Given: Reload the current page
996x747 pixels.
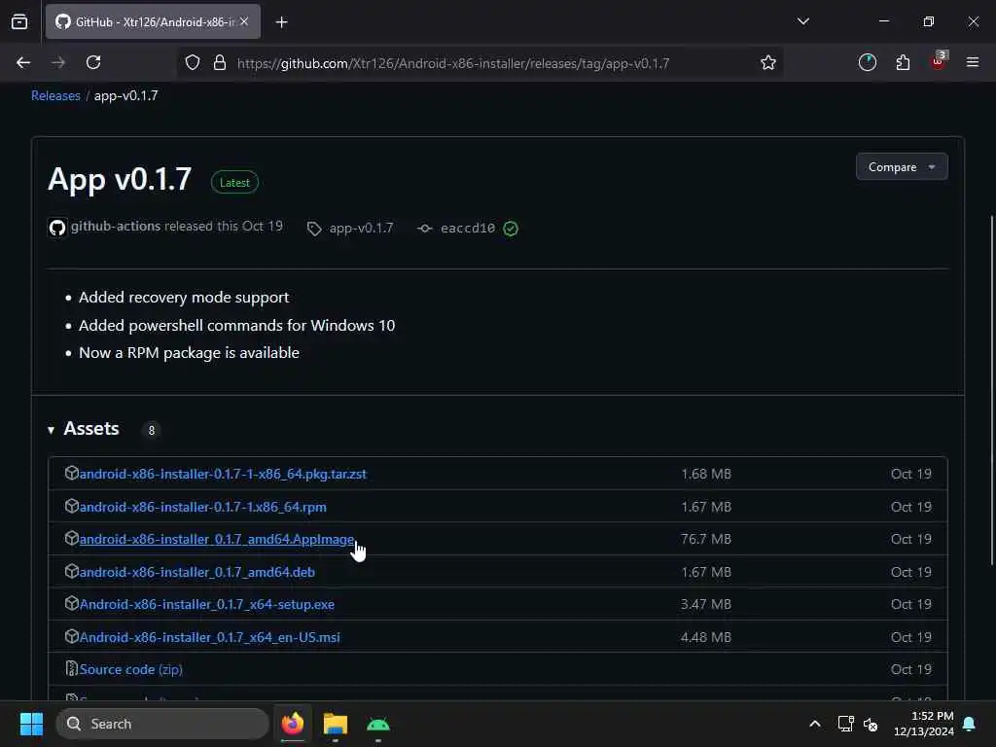Looking at the screenshot, I should (93, 62).
